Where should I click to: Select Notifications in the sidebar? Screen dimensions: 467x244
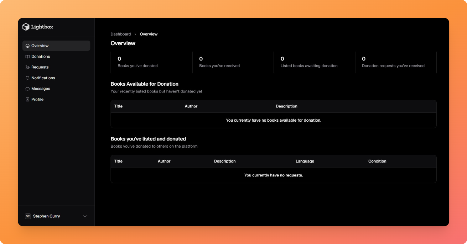coord(43,78)
